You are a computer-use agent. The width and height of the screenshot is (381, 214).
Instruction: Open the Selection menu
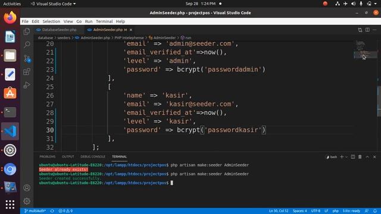point(51,21)
